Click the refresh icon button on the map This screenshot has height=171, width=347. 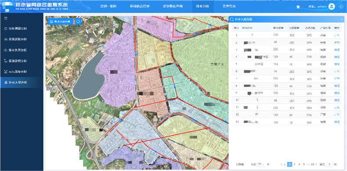79,22
